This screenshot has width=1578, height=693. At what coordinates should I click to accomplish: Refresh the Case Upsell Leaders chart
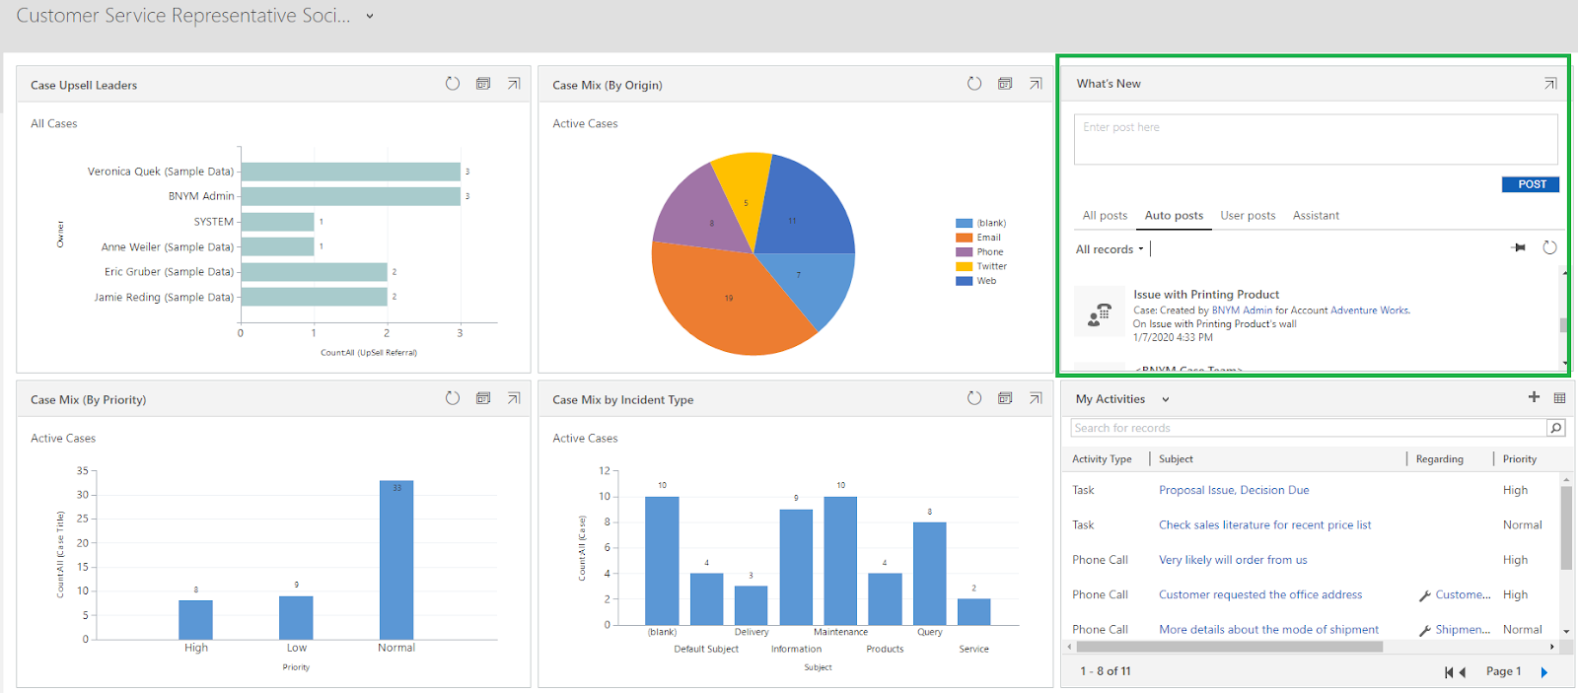point(453,84)
